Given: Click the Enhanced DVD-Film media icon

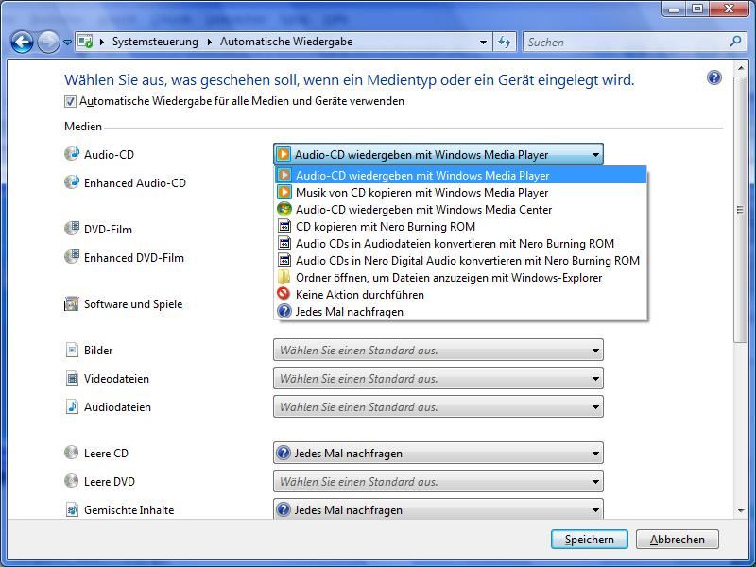Looking at the screenshot, I should point(72,257).
